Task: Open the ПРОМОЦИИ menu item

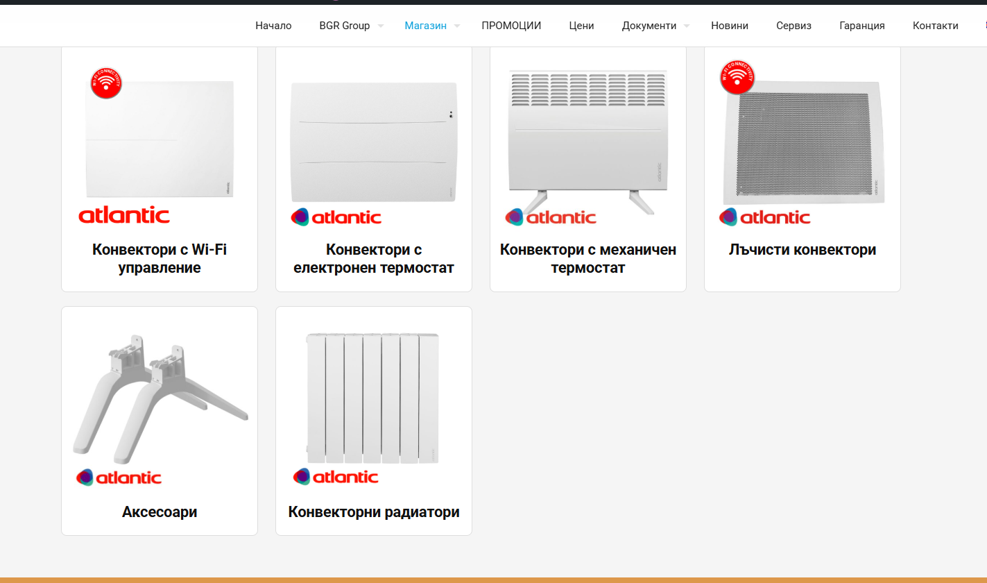Action: click(511, 26)
